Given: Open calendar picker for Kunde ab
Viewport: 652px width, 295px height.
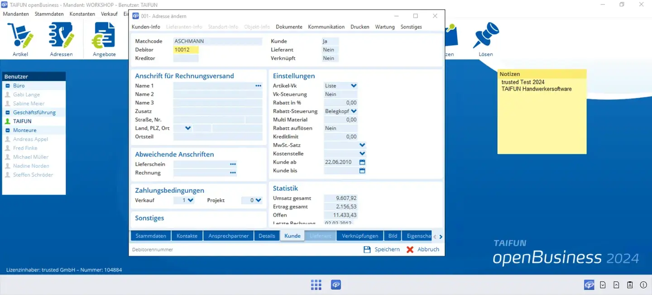Looking at the screenshot, I should pos(362,162).
